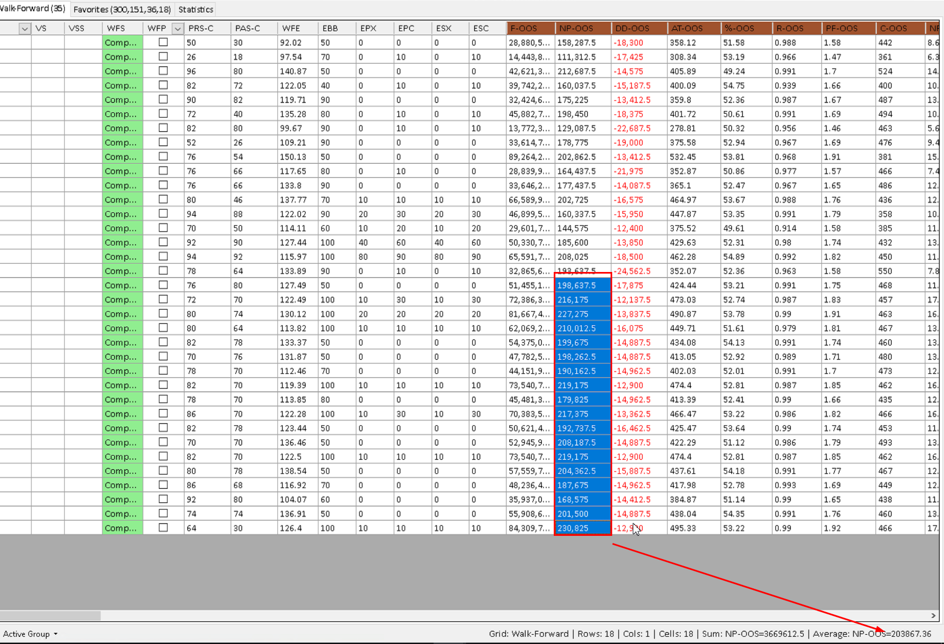Enable the WFP checkbox in the WFE 126.4 row
The image size is (944, 644).
[163, 528]
